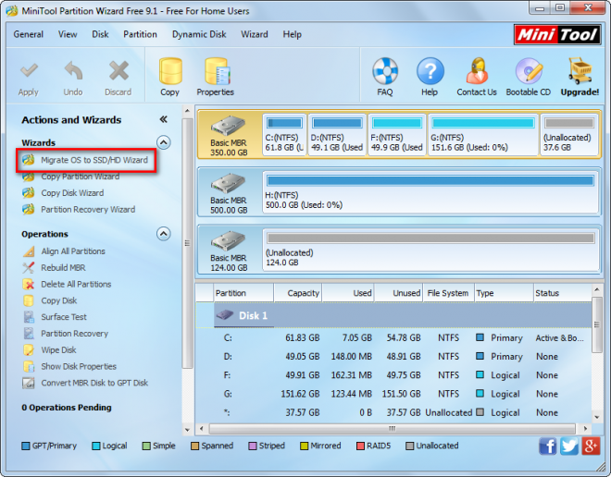Screen dimensions: 611x477
Task: Open the Partition menu
Action: [x=140, y=34]
